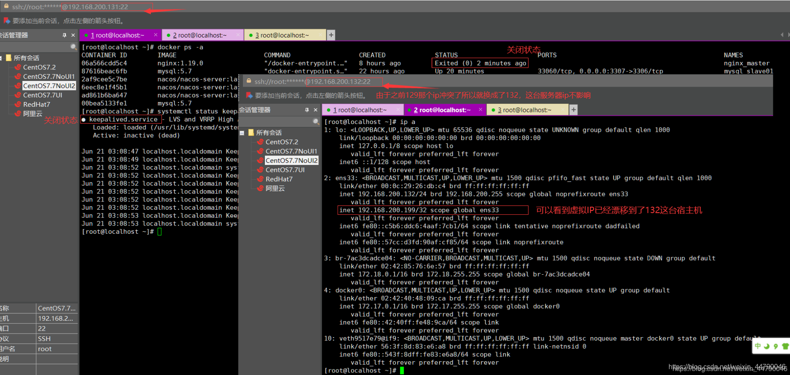Close tab 1 root@localhost in the 131 window
Viewport: 790px width, 375px height.
156,35
